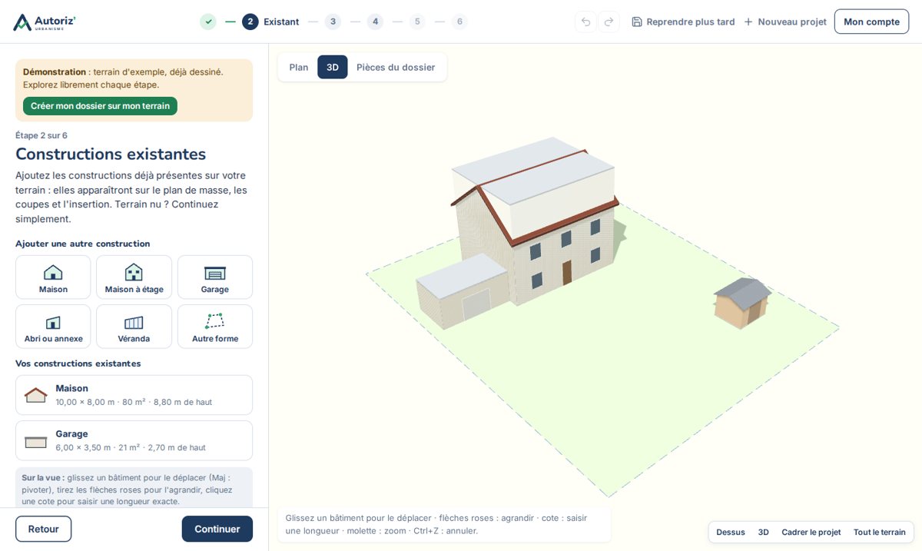This screenshot has height=551, width=922.
Task: Click Cadrer le projet
Action: pos(811,532)
